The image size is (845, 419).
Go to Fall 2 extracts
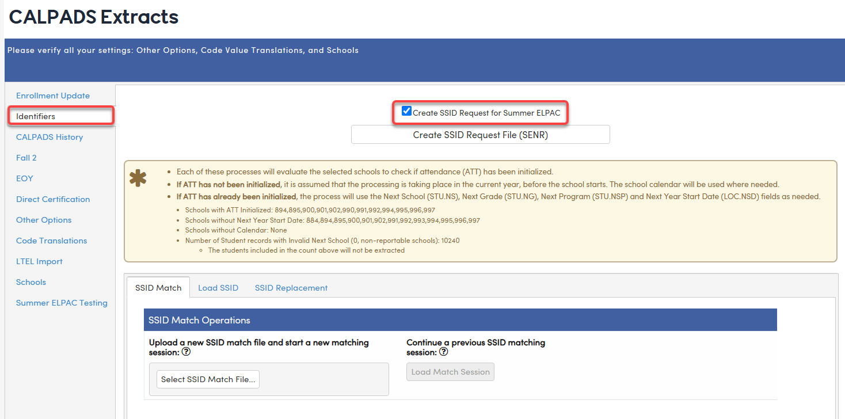coord(26,158)
